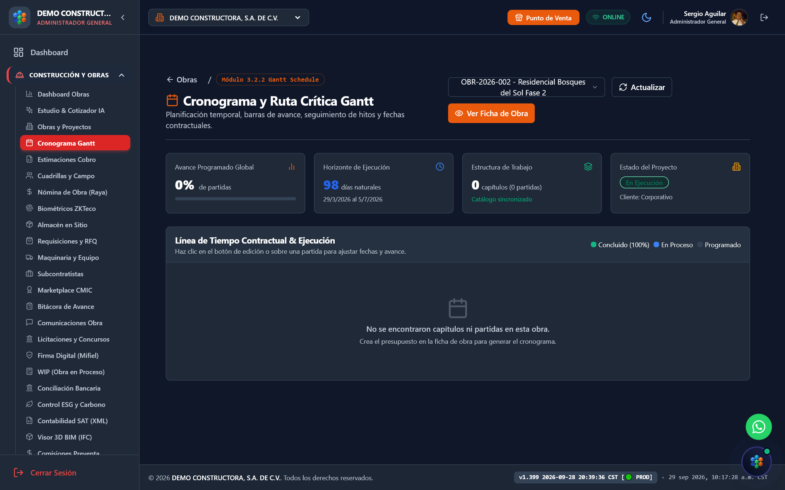Click the green Concluido legend dot

593,245
